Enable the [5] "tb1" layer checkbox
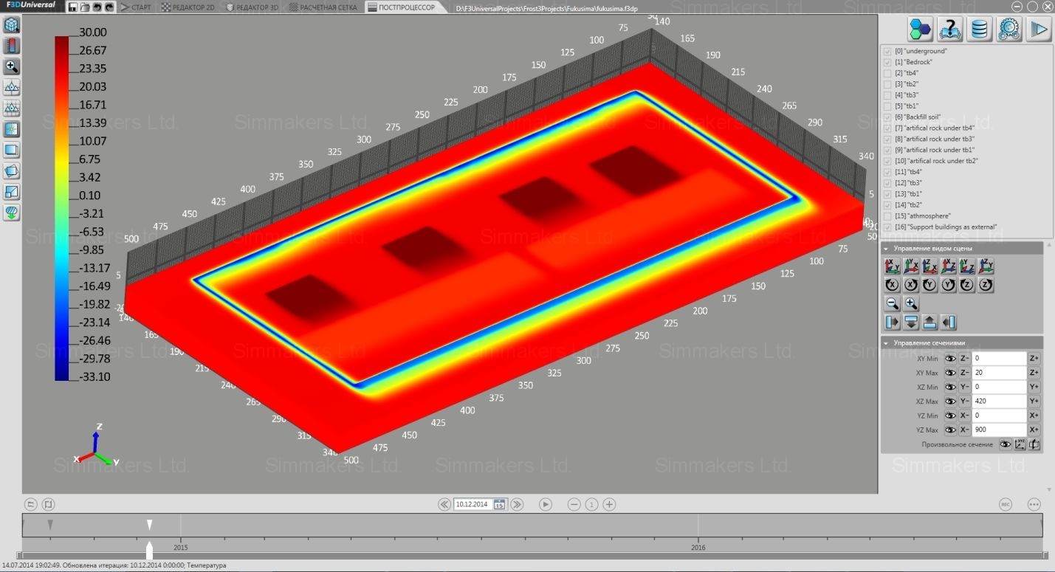Screen dimensions: 1055x572 click(887, 106)
